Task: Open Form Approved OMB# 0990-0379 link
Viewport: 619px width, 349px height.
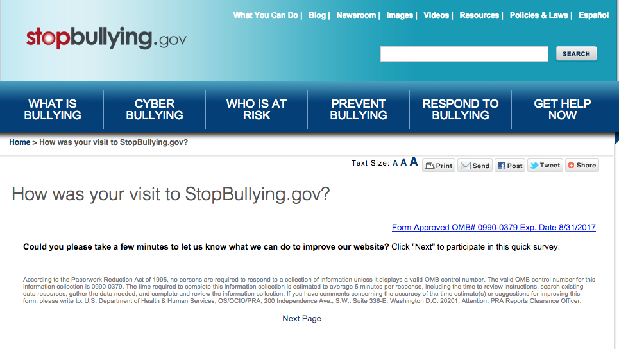Action: point(493,227)
